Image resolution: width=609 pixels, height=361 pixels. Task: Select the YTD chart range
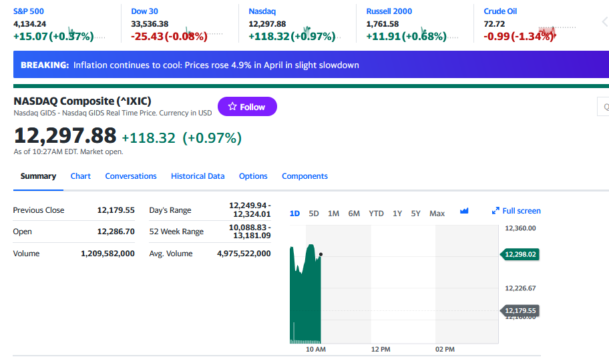(377, 214)
